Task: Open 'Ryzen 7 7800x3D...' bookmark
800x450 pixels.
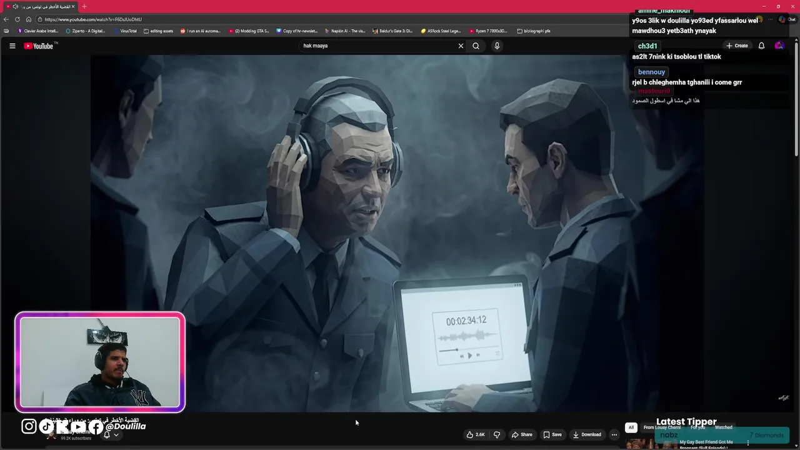Action: (x=488, y=31)
